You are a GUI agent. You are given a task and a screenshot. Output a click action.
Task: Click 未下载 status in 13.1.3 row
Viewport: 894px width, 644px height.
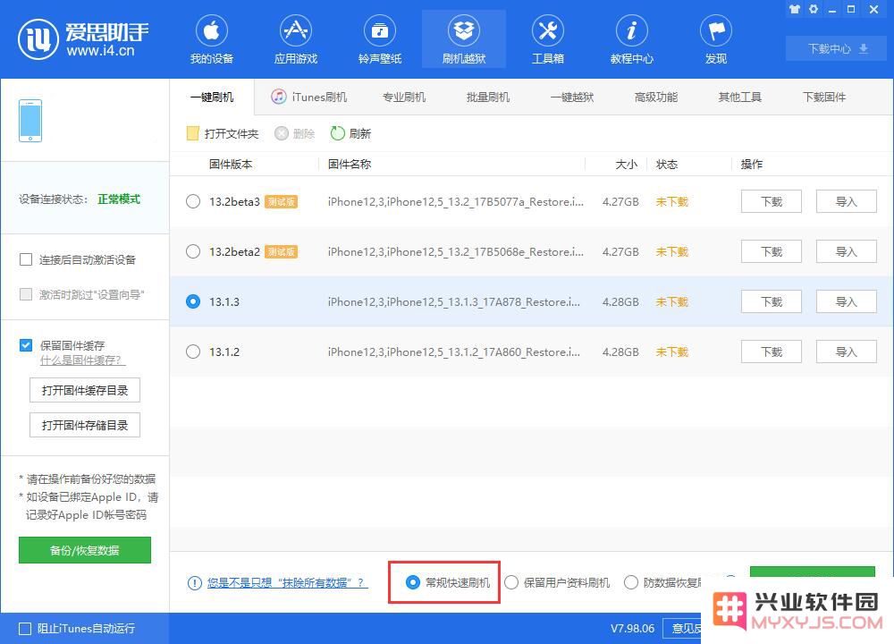click(672, 301)
